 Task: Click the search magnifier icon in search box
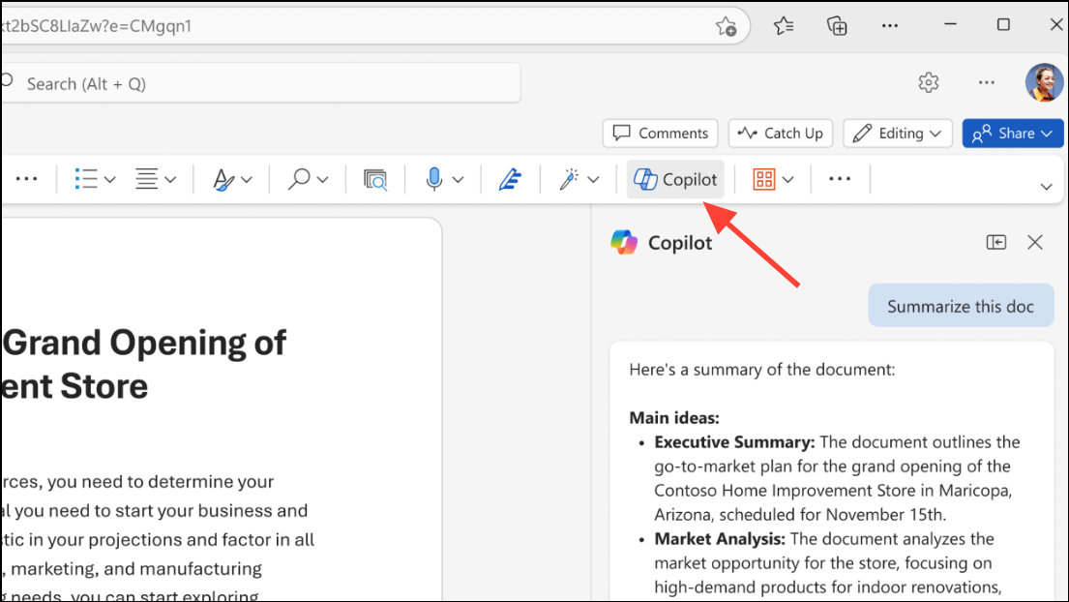[x=8, y=80]
